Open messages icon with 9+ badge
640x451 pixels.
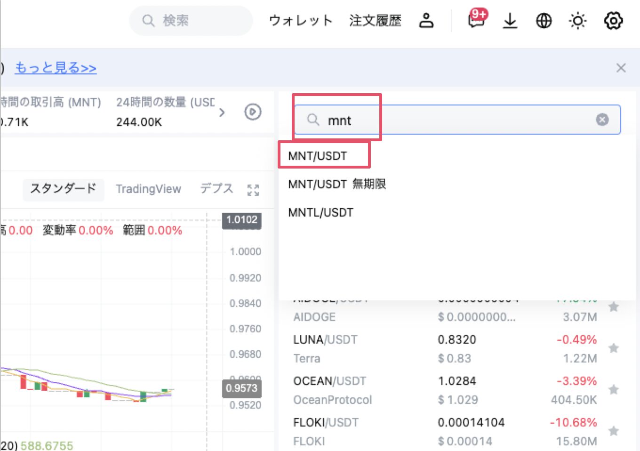click(477, 20)
